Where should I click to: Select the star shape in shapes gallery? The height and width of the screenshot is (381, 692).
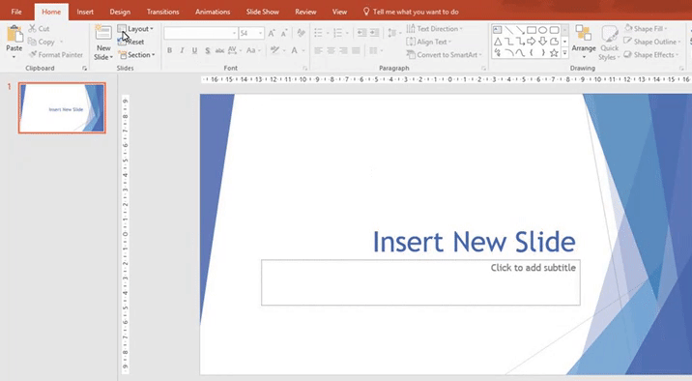click(554, 53)
